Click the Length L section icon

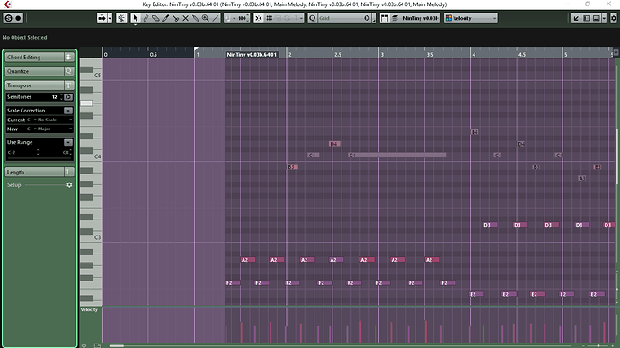point(69,173)
